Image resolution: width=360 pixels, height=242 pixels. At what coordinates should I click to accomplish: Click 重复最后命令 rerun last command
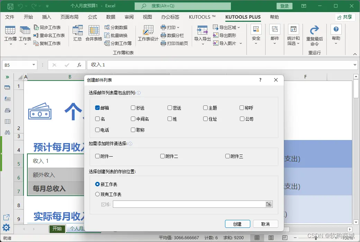315,36
